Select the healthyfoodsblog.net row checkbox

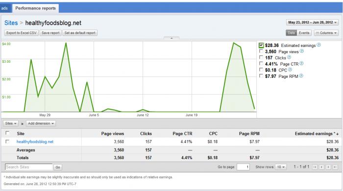7,142
